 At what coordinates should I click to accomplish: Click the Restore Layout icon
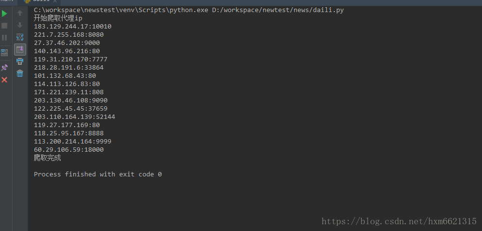point(4,53)
